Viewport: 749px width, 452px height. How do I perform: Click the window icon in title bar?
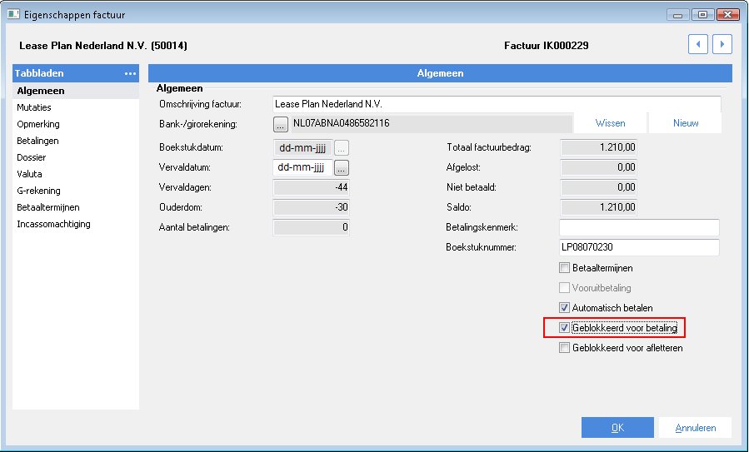click(x=11, y=14)
